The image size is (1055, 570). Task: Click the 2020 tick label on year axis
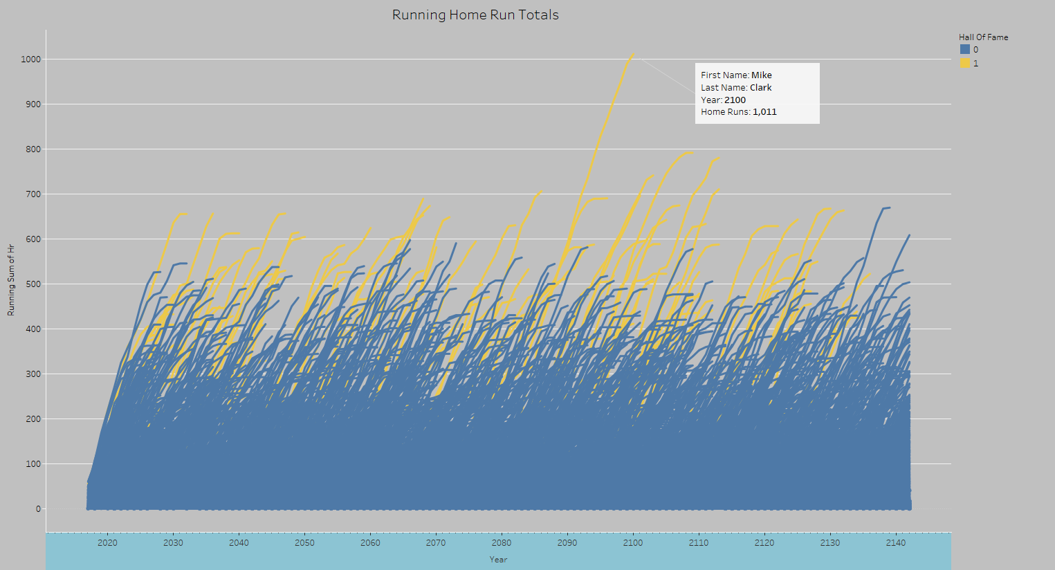(107, 543)
